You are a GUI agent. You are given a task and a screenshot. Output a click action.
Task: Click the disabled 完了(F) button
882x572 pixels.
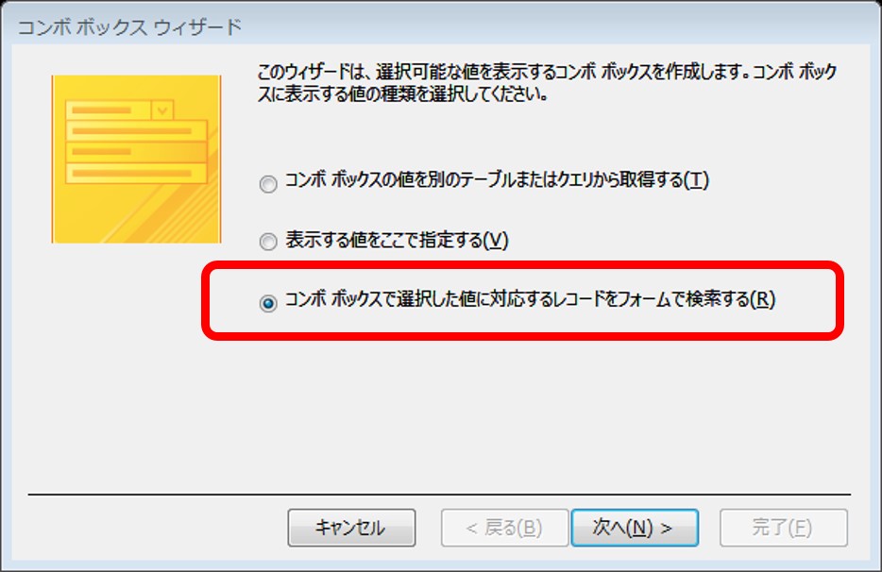[784, 528]
